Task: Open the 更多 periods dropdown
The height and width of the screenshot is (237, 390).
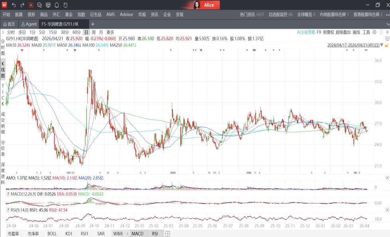Action: [110, 32]
